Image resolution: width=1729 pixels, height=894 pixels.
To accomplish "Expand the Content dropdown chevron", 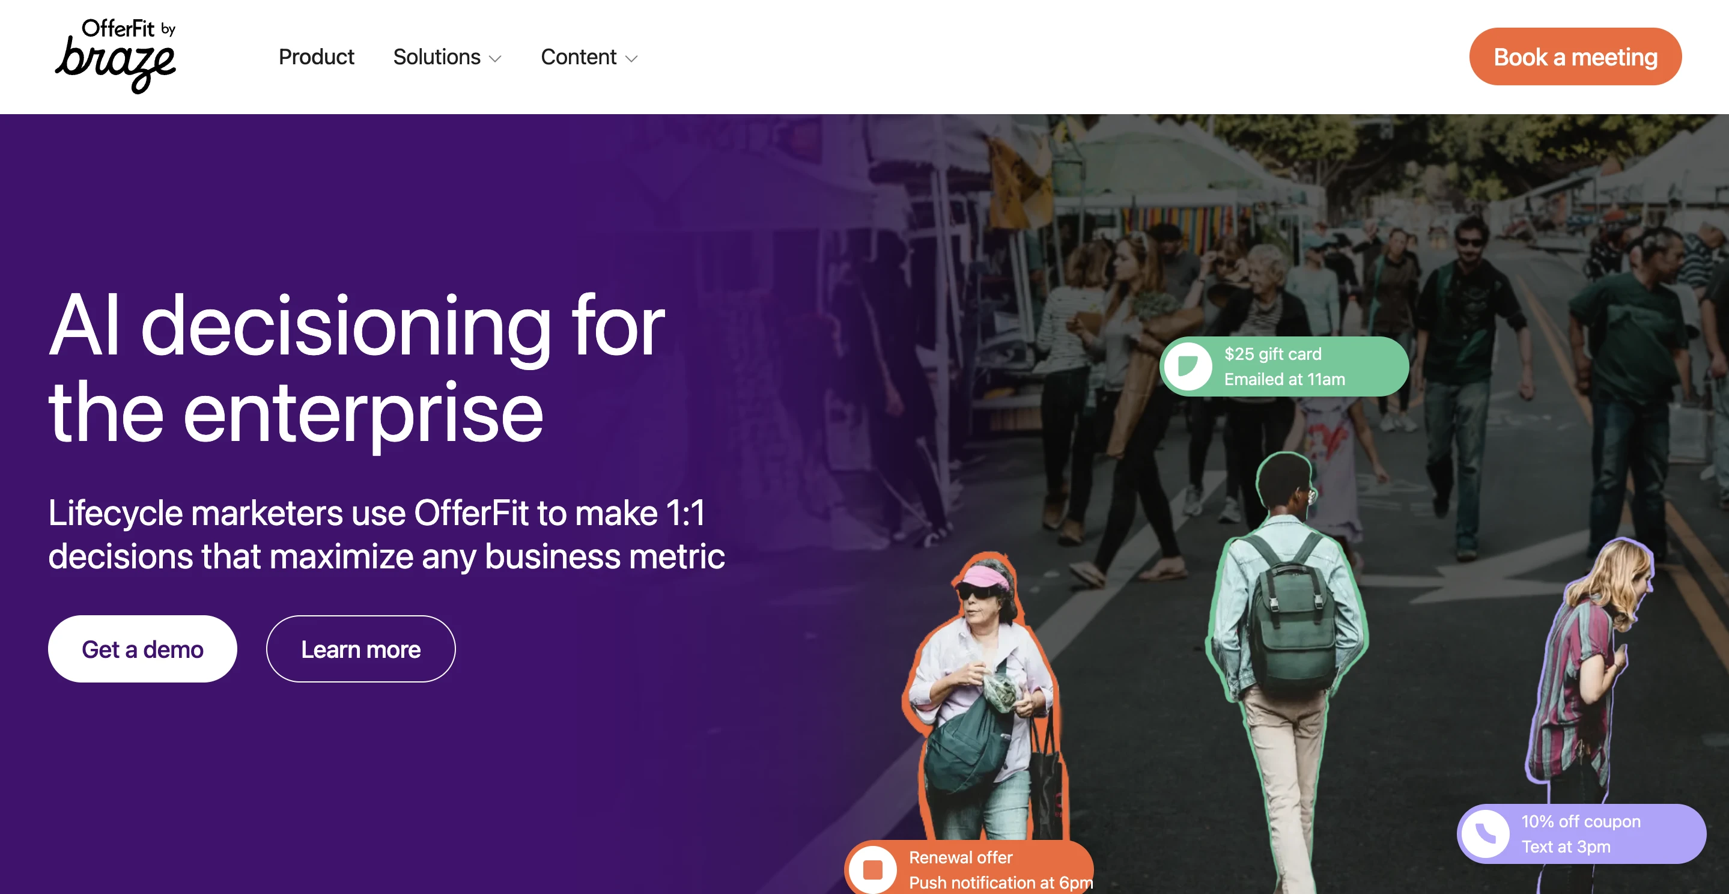I will [631, 59].
